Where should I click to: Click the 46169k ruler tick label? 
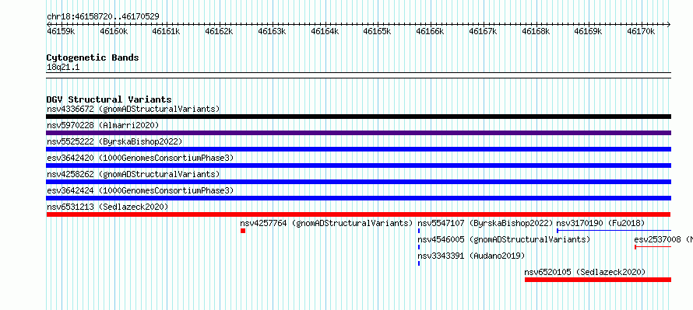(588, 31)
